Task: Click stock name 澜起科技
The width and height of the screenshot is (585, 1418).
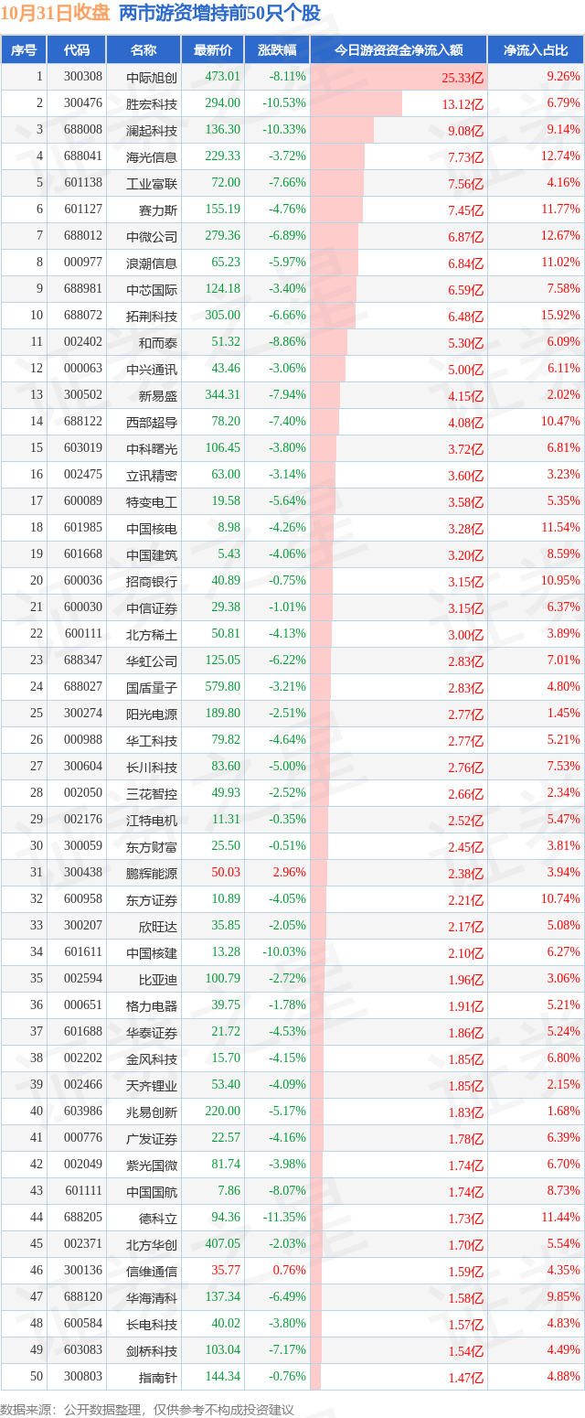Action: (x=152, y=131)
